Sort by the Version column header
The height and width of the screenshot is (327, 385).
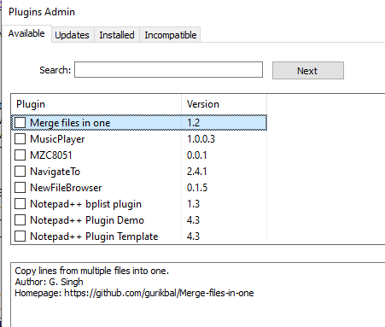click(x=225, y=104)
